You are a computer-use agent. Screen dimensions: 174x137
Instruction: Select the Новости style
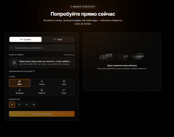(x=42, y=92)
